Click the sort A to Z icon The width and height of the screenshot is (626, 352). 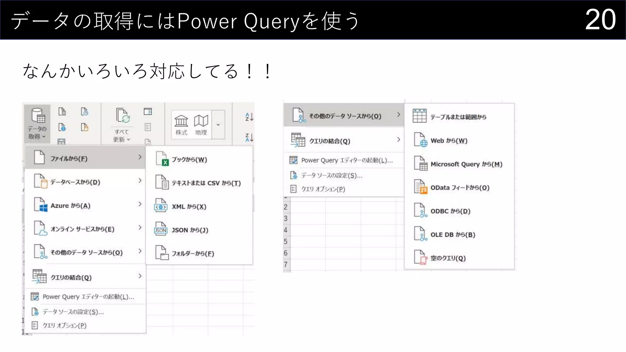click(x=249, y=117)
